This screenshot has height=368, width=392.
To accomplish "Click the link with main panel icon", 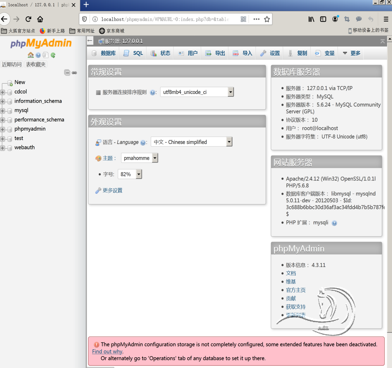I will [74, 73].
